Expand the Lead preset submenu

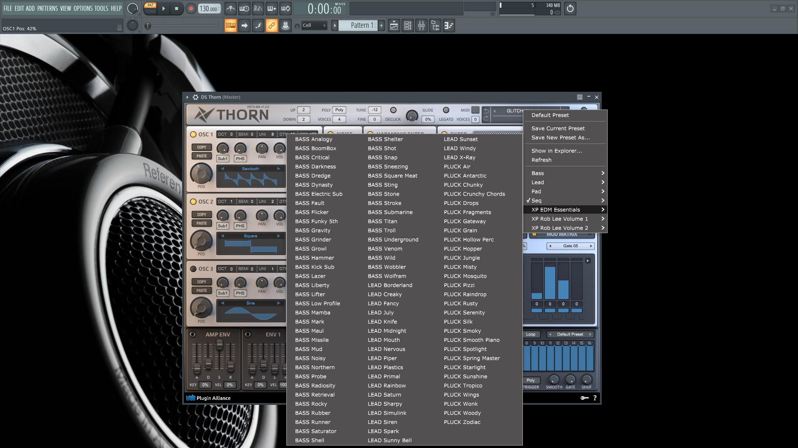[x=565, y=183]
